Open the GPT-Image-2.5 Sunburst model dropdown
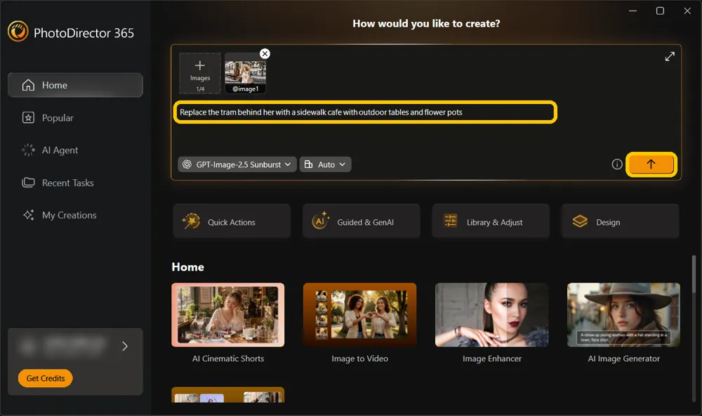The image size is (702, 416). [237, 164]
